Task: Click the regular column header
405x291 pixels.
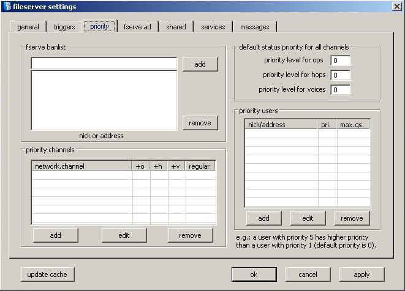Action: (200, 166)
